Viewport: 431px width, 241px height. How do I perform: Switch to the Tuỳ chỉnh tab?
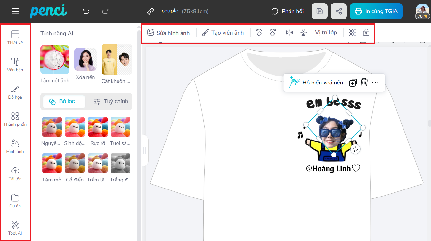click(111, 102)
